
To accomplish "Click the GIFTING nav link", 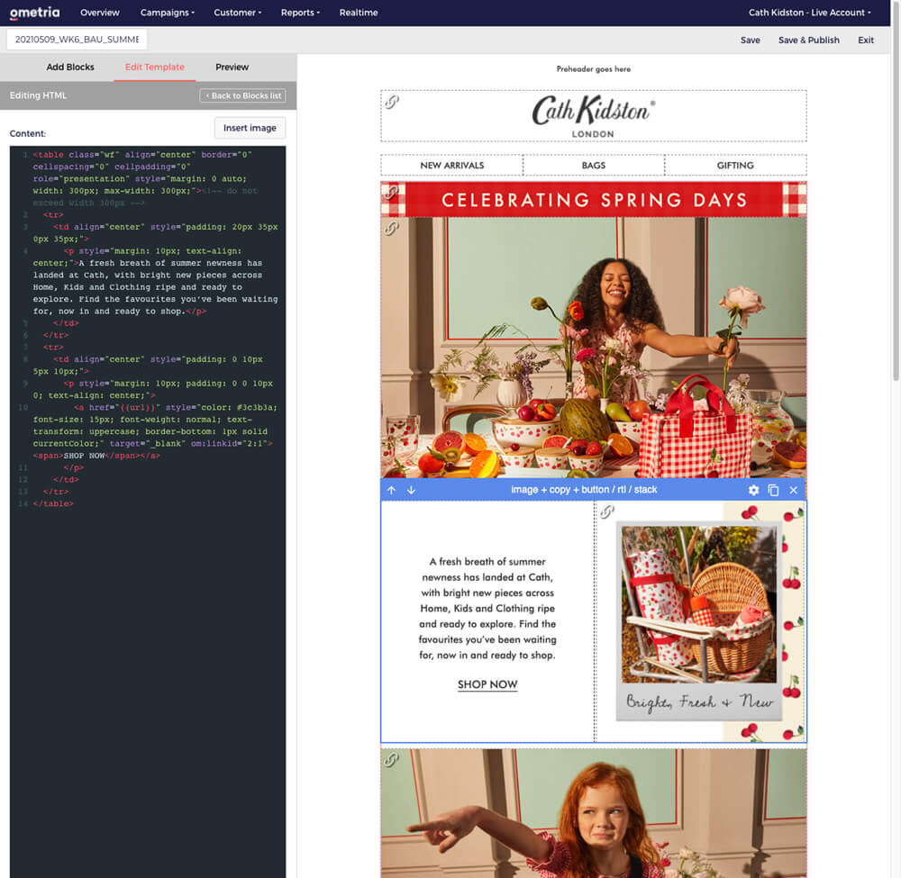I will pyautogui.click(x=735, y=166).
